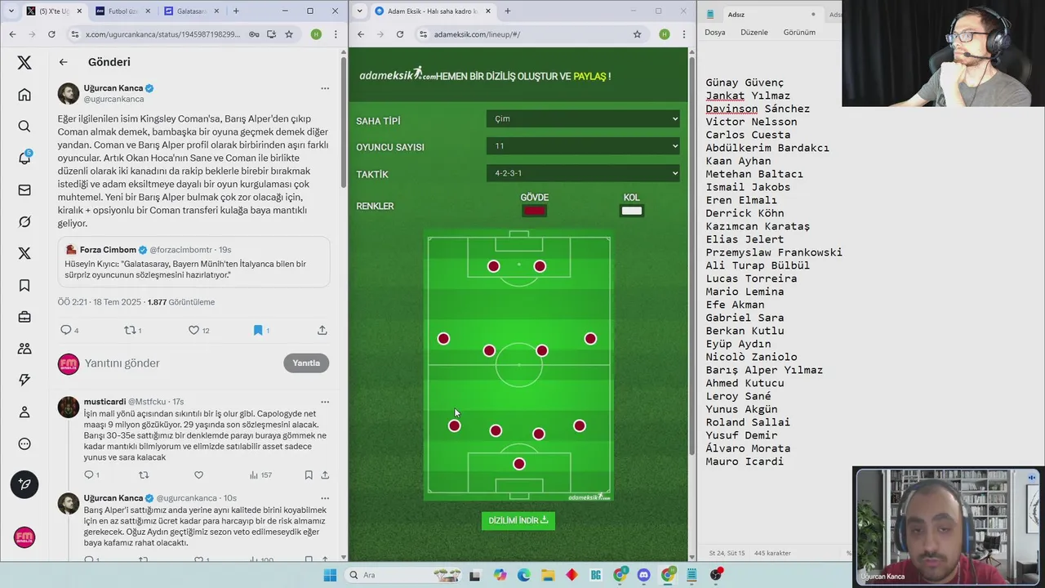Open the Search icon in X sidebar

pyautogui.click(x=24, y=127)
